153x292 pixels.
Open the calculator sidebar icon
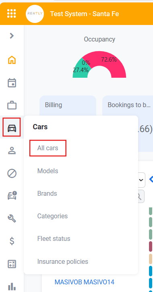click(x=12, y=264)
